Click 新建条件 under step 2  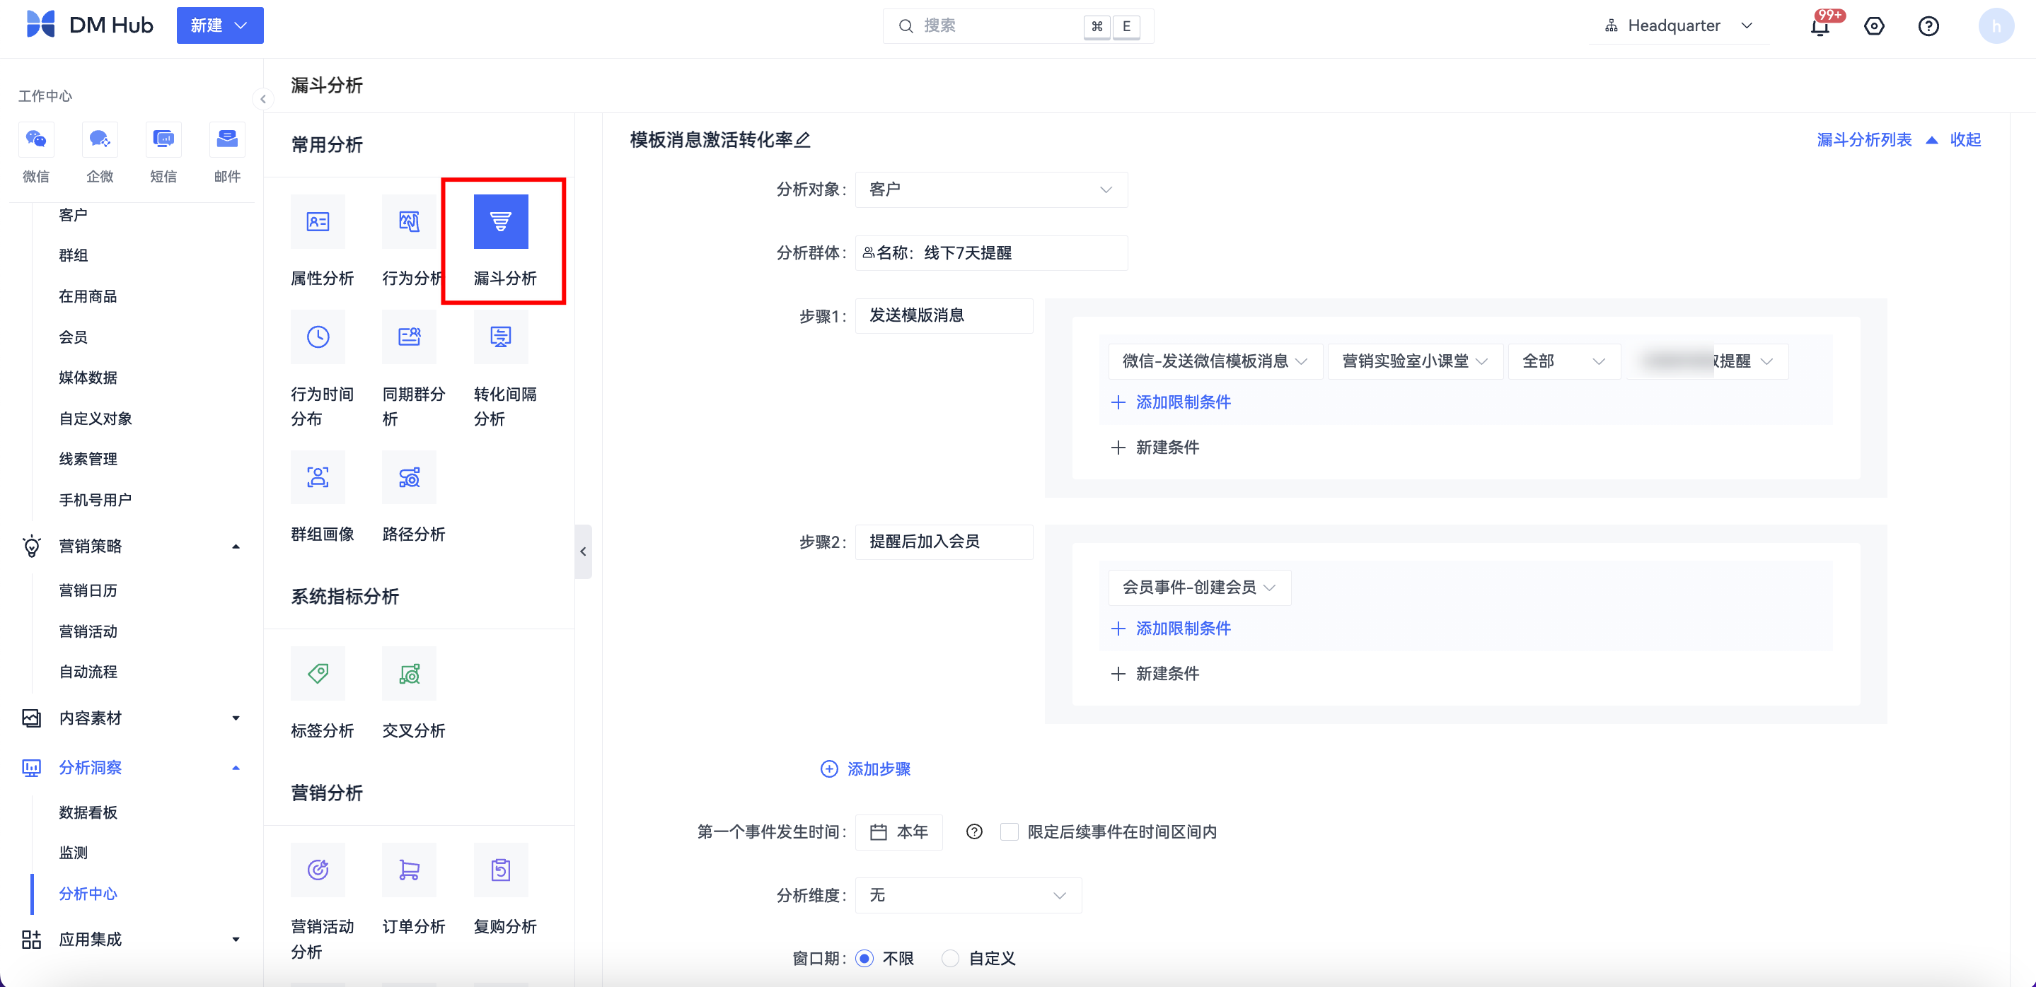[1155, 673]
